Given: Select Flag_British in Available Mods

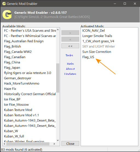Looking at the screenshot, I should pyautogui.click(x=13, y=46).
